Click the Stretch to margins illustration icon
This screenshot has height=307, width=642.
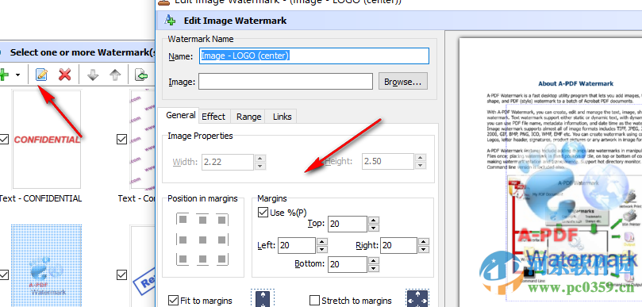(x=417, y=298)
